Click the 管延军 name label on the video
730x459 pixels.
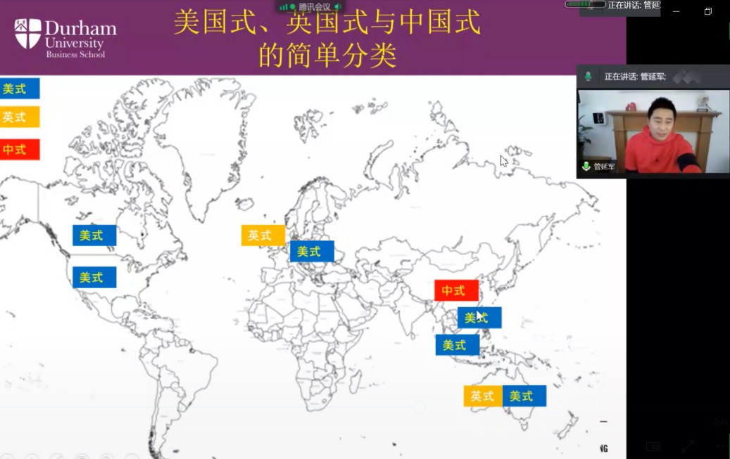coord(604,167)
